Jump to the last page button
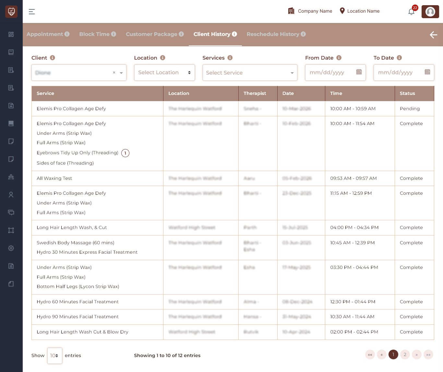The height and width of the screenshot is (372, 443). pos(428,355)
